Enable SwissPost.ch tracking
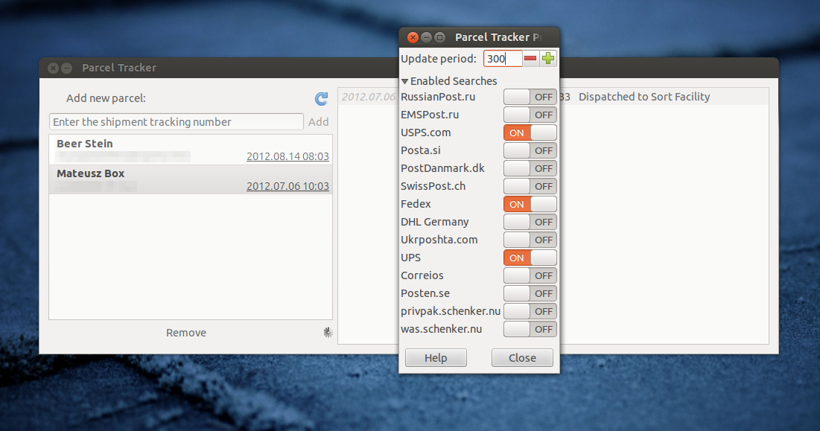This screenshot has width=820, height=431. (x=530, y=186)
